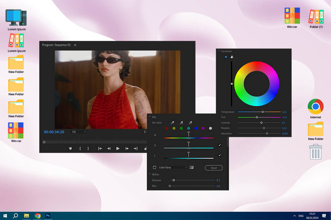This screenshot has width=331, height=220.
Task: Uncheck the L luminance range checkbox
Action: tap(220, 155)
